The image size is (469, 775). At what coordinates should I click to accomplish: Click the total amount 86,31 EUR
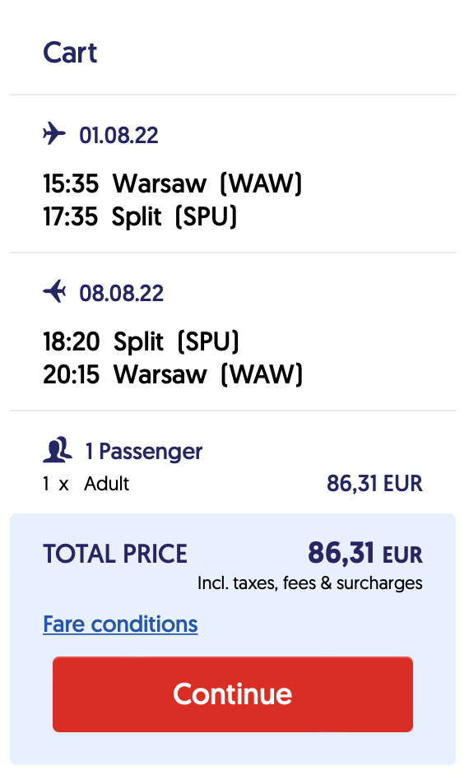point(365,553)
